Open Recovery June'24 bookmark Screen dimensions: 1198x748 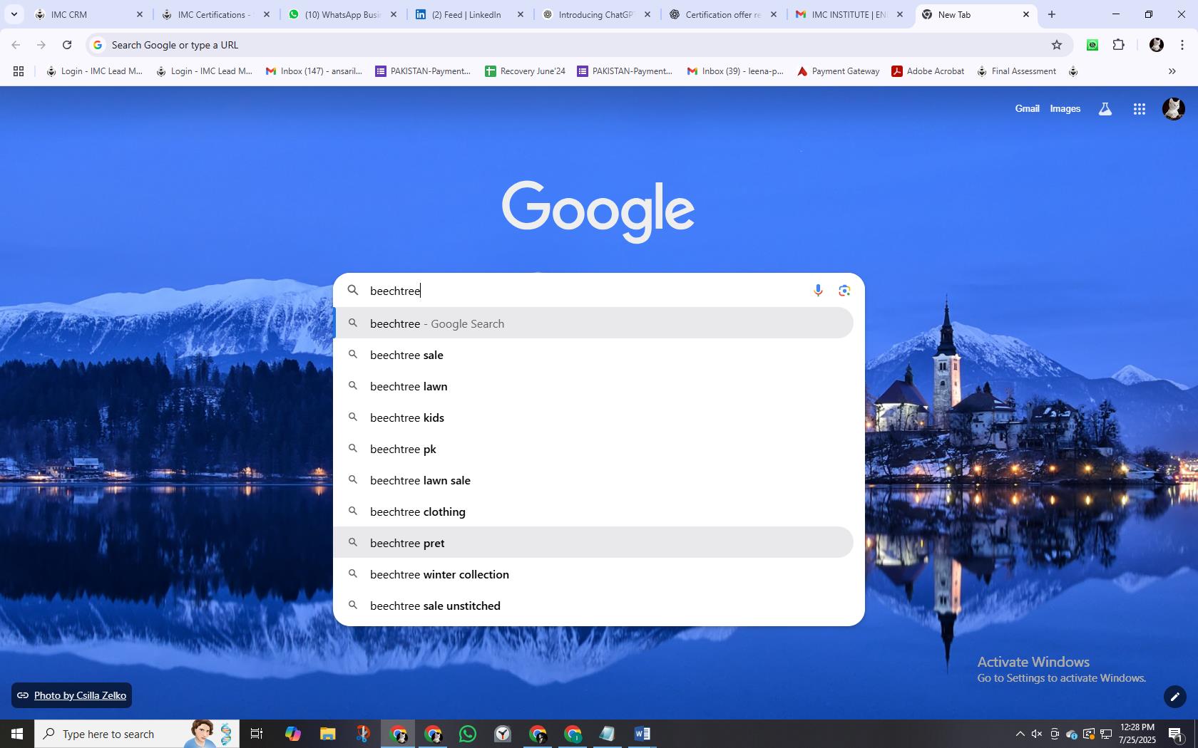(x=525, y=71)
